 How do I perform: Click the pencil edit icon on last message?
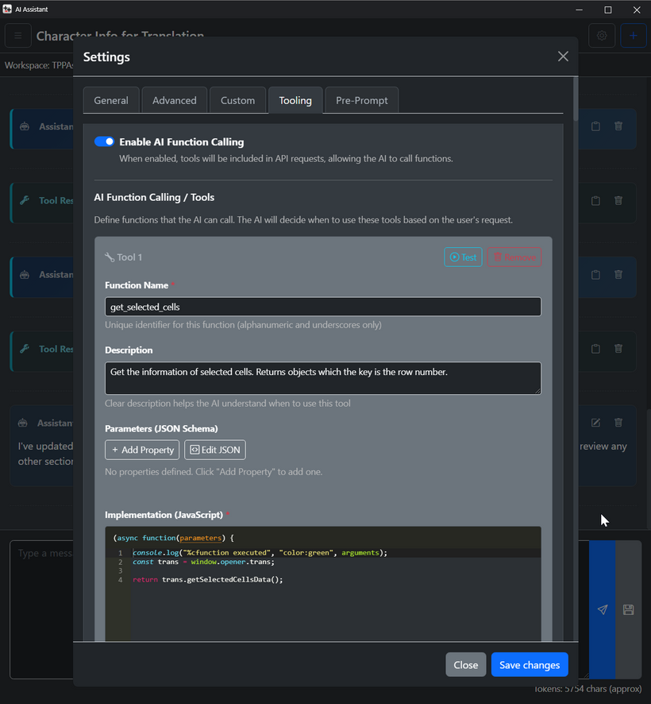(595, 423)
